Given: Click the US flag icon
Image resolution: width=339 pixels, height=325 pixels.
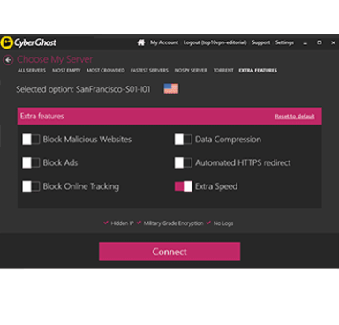Looking at the screenshot, I should click(171, 88).
